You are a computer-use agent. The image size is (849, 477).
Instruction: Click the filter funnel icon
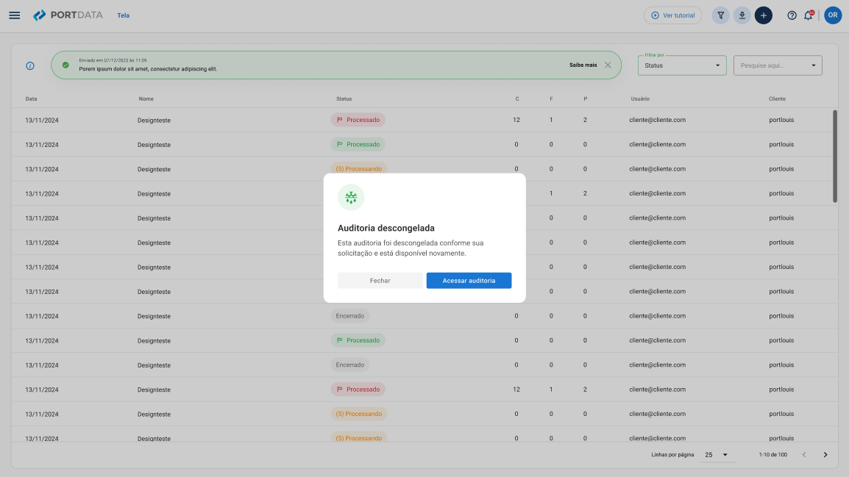(x=721, y=15)
